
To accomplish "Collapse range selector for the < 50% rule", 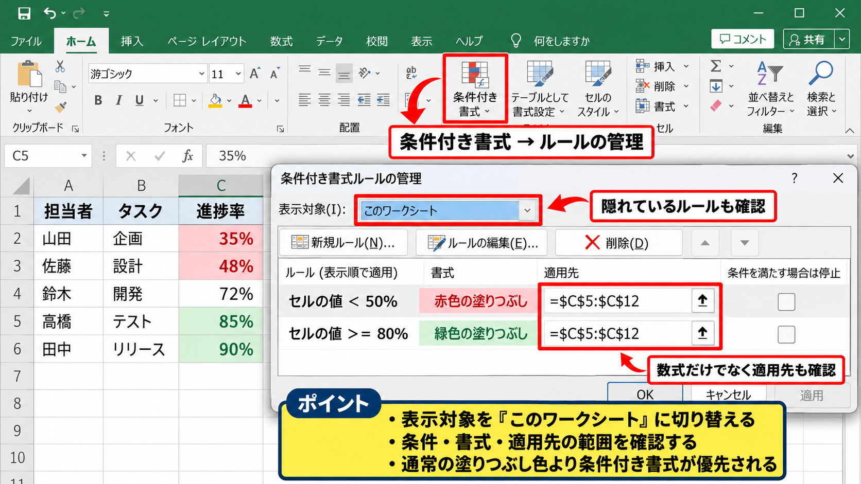I will [x=702, y=300].
